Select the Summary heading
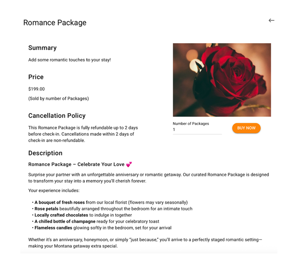298x269 pixels. pos(42,48)
